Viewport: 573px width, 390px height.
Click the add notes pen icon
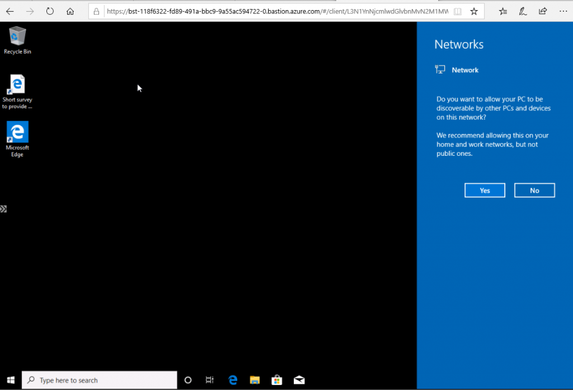pos(523,11)
